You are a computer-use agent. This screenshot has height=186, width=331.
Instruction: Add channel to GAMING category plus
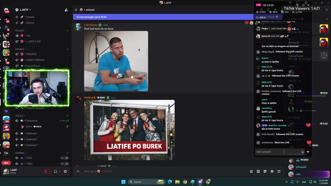pos(67,153)
